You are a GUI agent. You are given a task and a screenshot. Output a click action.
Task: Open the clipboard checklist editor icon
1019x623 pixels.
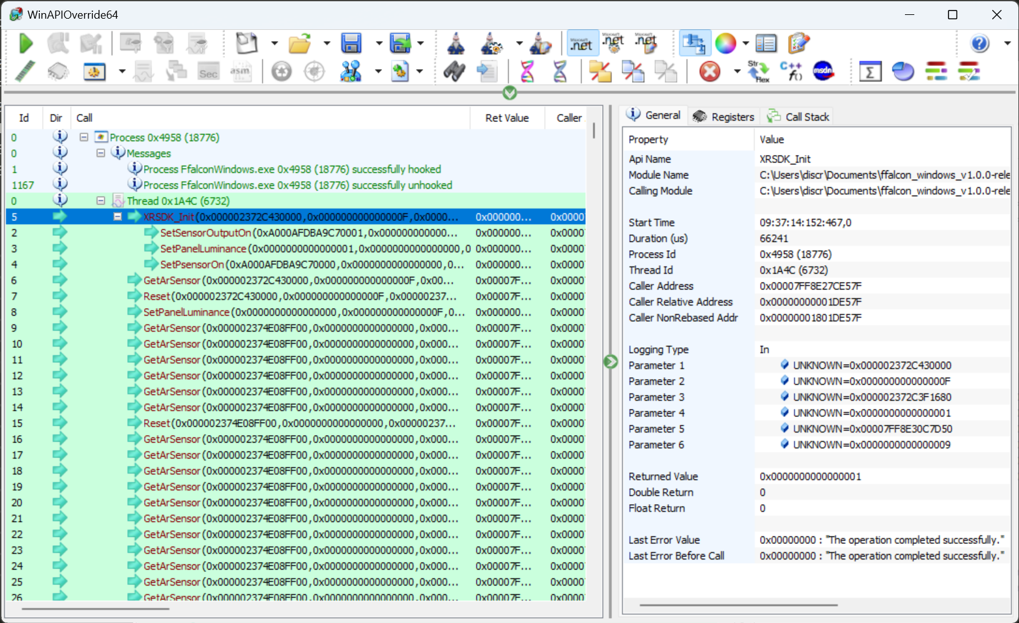click(798, 44)
